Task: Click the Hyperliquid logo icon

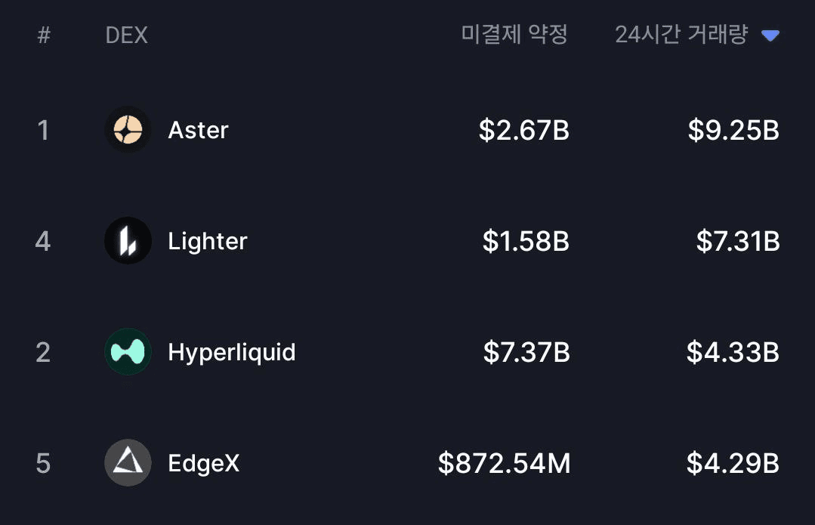Action: coord(128,352)
